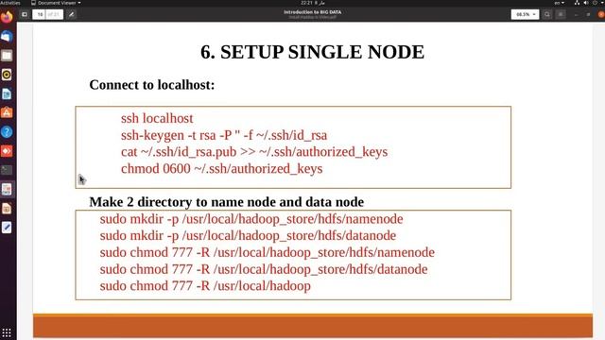Click 'sudo chmod 777 -R /usr/local/hadoop' line
Screen dimensions: 605x340
coord(205,286)
